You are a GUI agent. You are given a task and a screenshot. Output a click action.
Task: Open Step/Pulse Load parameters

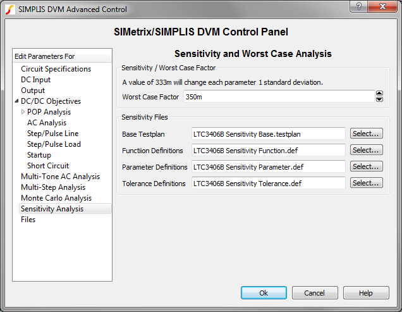tap(54, 144)
